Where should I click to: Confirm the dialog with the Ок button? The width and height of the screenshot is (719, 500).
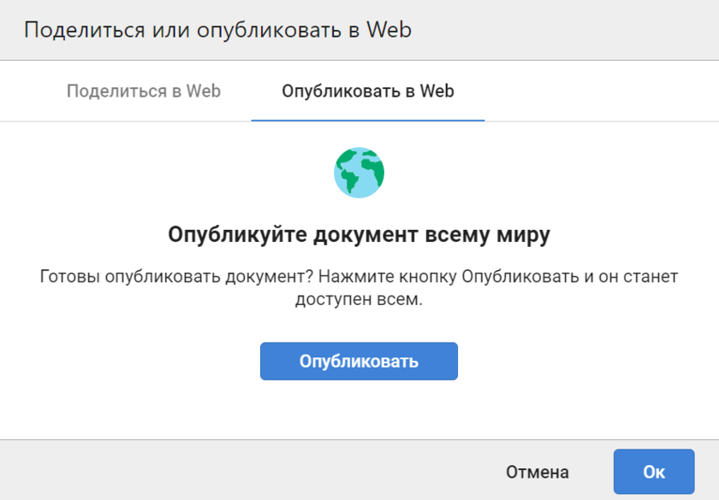[653, 472]
